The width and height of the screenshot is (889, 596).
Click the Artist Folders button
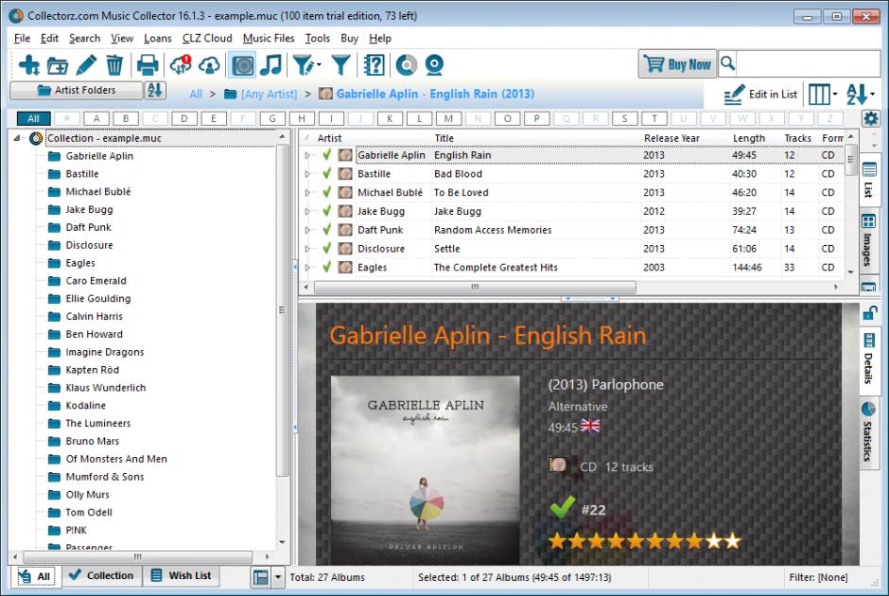pos(76,90)
